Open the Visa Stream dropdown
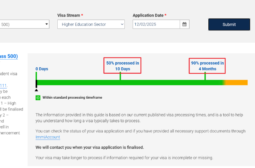Image resolution: width=255 pixels, height=168 pixels. coord(91,24)
